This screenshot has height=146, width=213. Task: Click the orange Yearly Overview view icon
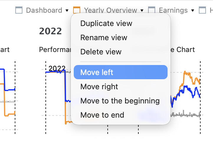(77, 10)
